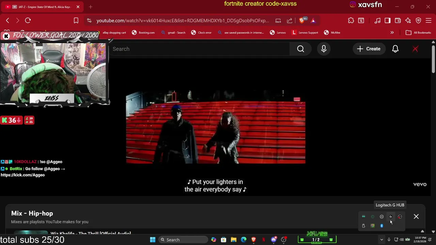
Task: Open site settings icon beside the URL
Action: coord(89,20)
